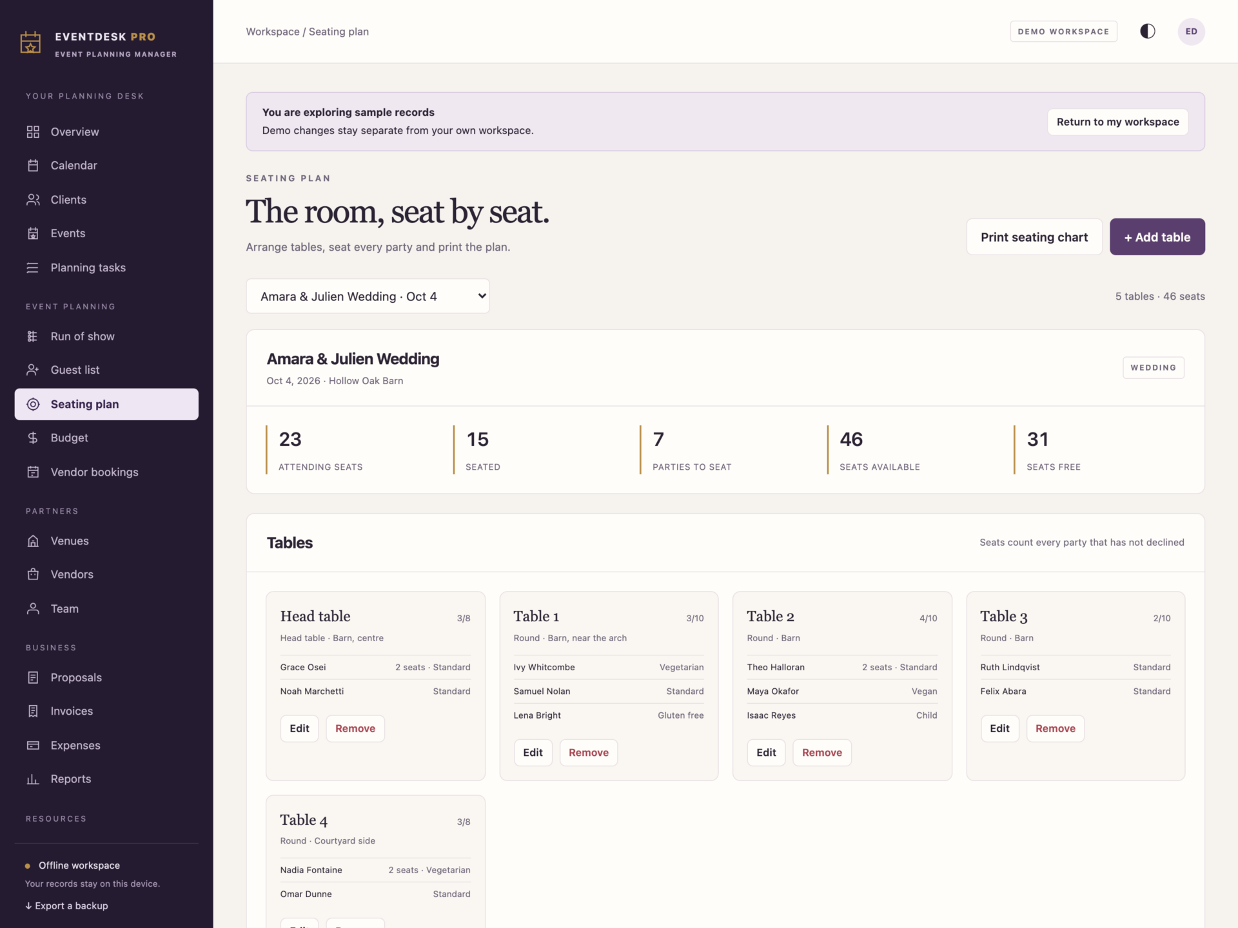The height and width of the screenshot is (928, 1238).
Task: Toggle dark and light theme
Action: tap(1147, 32)
